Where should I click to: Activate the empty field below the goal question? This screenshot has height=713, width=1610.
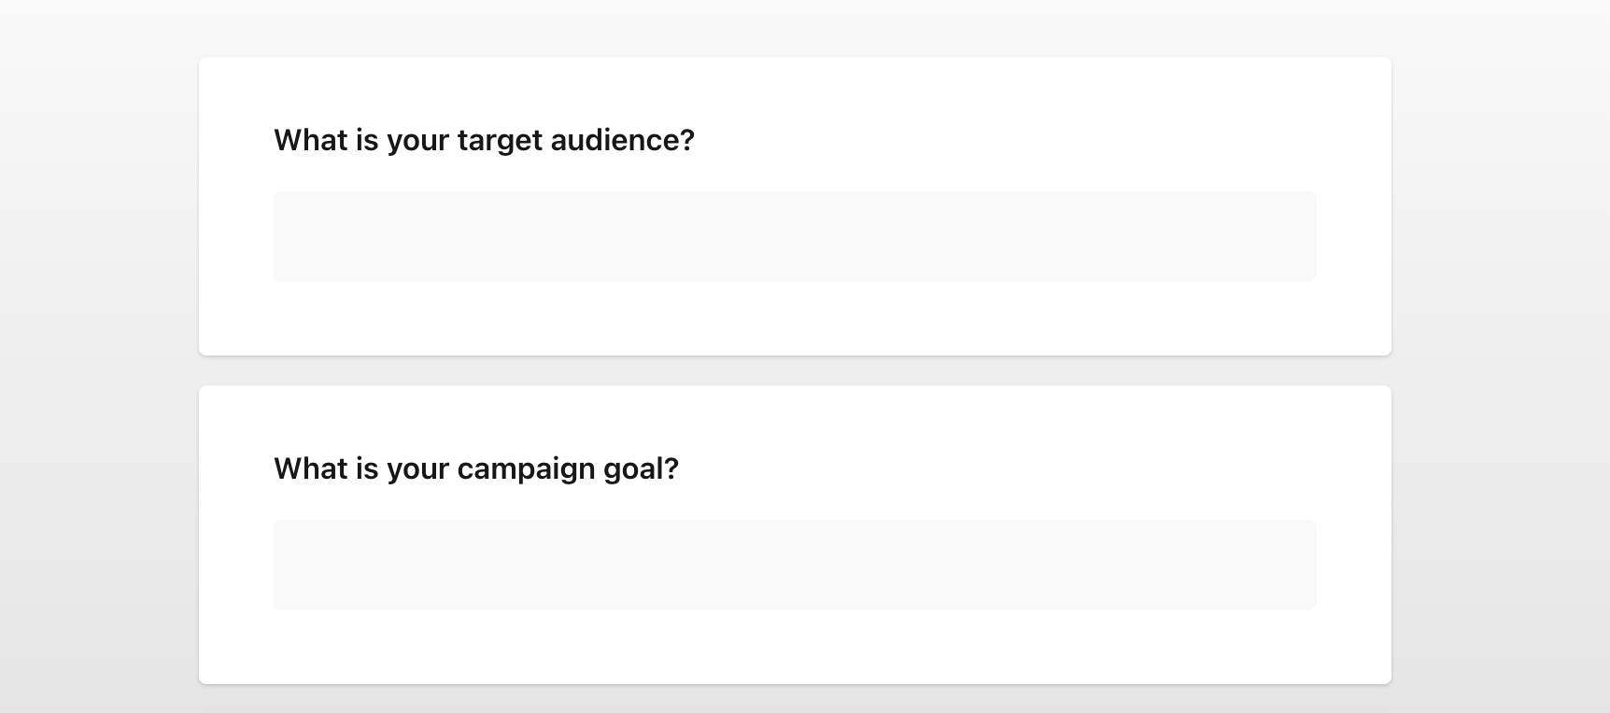(795, 565)
